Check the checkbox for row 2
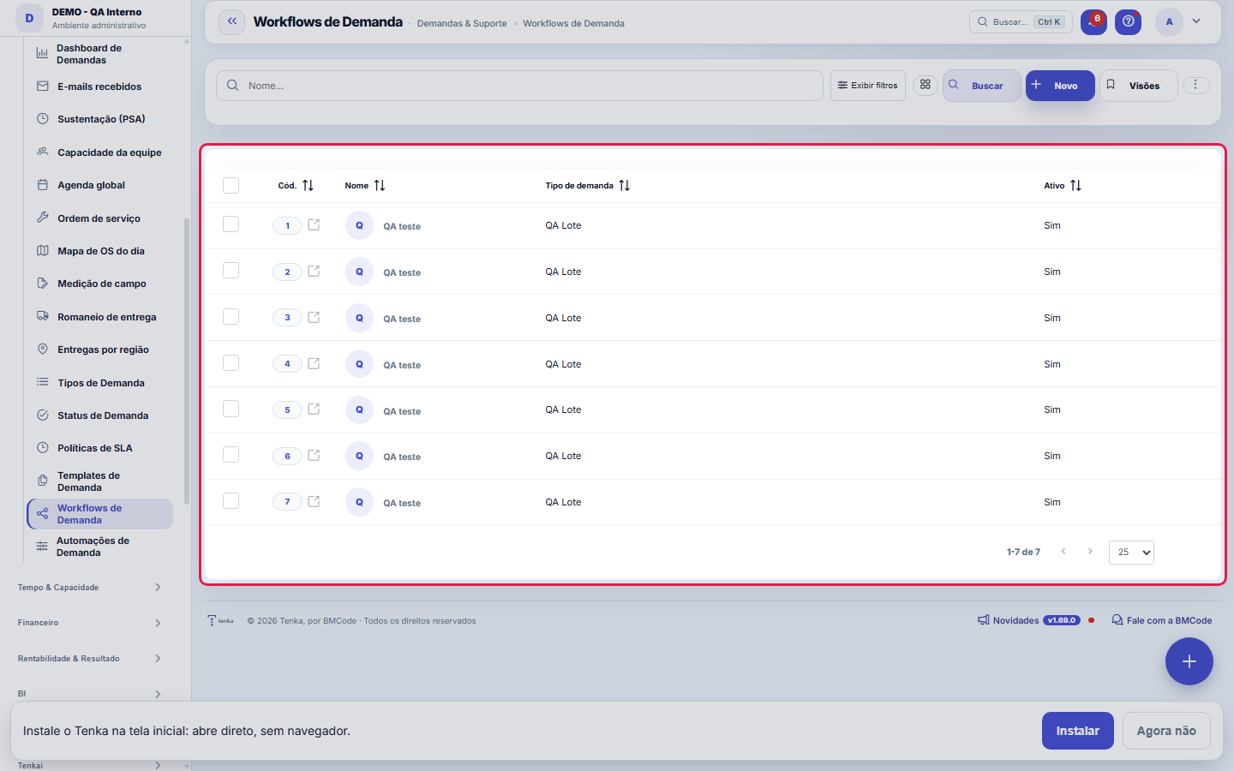Viewport: 1234px width, 771px height. tap(231, 271)
